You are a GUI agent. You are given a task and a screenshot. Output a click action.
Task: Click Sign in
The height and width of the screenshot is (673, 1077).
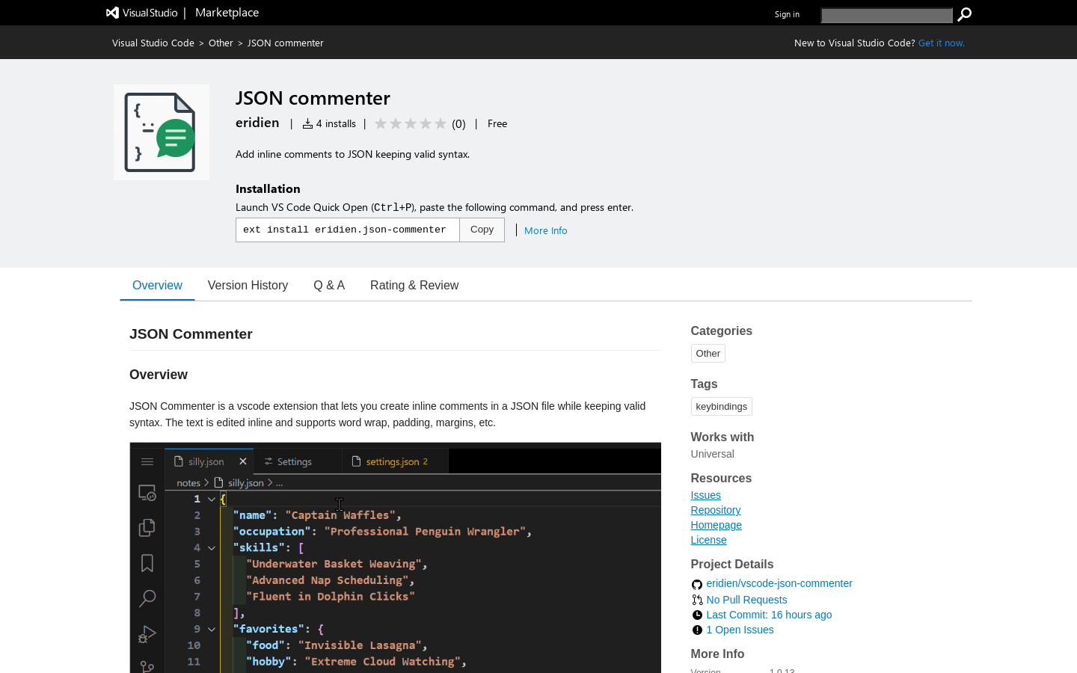(787, 14)
